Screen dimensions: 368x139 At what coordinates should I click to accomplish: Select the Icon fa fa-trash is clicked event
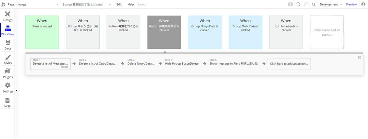[286, 32]
